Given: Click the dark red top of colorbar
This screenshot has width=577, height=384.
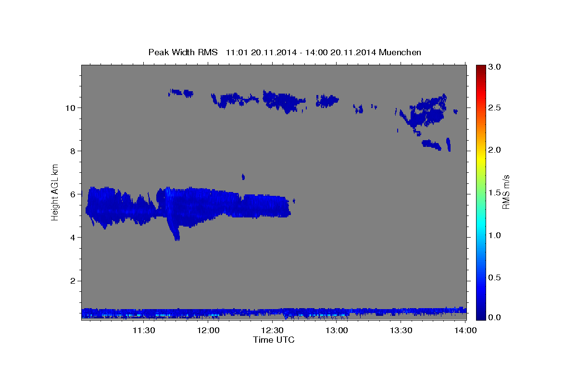Looking at the screenshot, I should tap(481, 68).
